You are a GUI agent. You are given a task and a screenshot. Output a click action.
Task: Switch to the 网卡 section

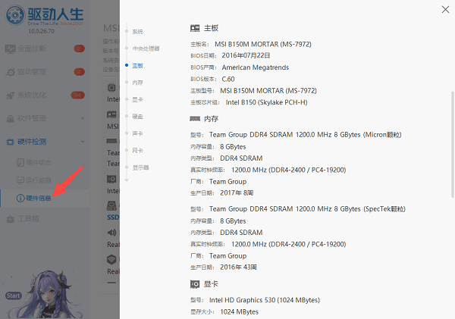click(x=137, y=150)
